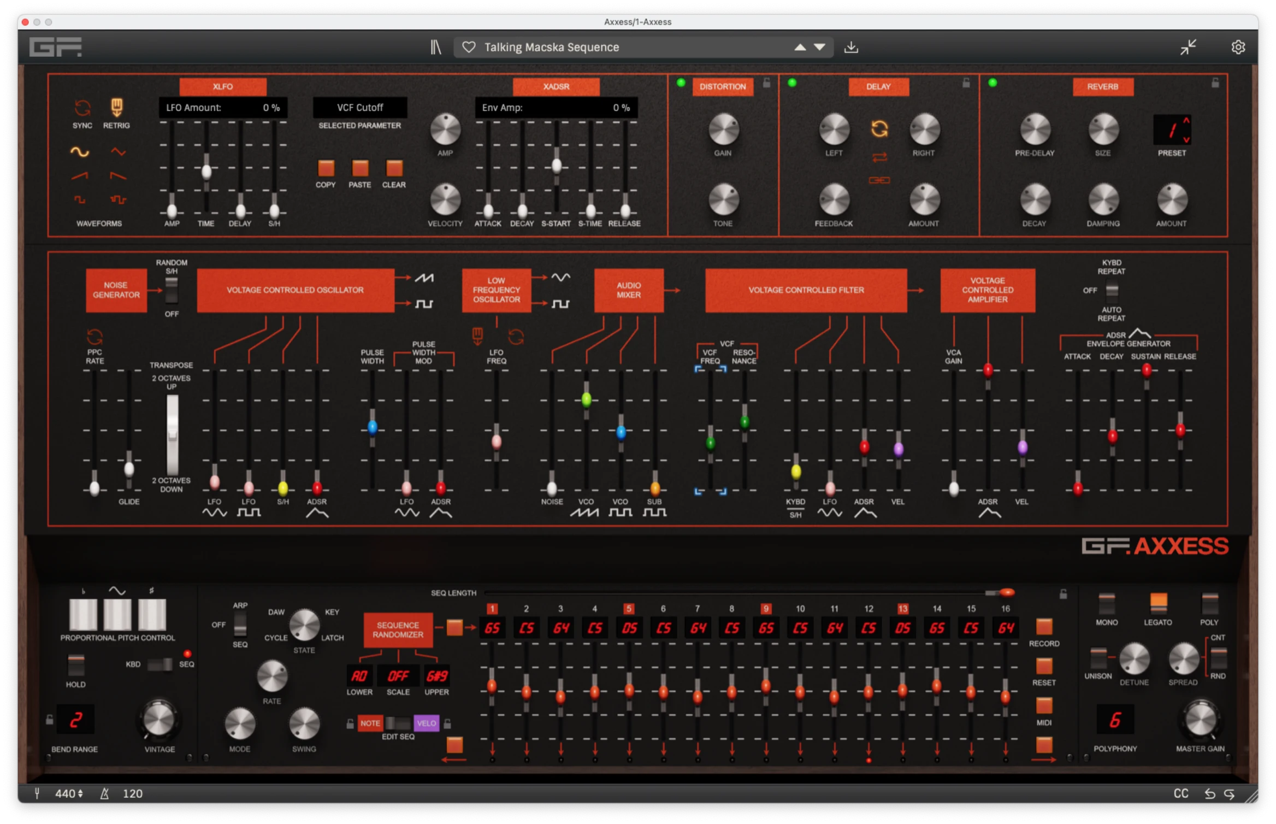This screenshot has height=824, width=1276.
Task: Select the NOTE edit seq tab
Action: tap(370, 723)
